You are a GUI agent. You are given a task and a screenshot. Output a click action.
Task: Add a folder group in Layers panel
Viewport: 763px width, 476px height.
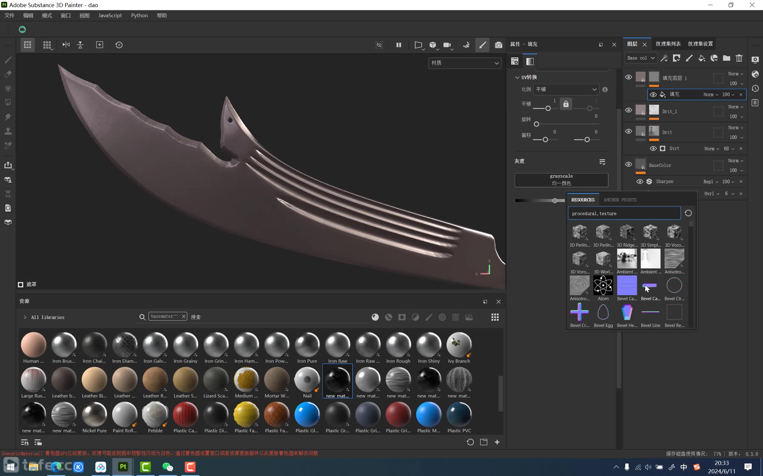click(726, 58)
